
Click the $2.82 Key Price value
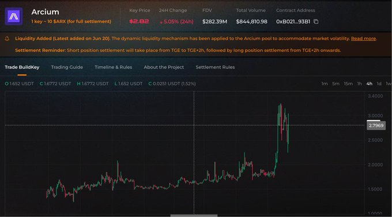139,21
